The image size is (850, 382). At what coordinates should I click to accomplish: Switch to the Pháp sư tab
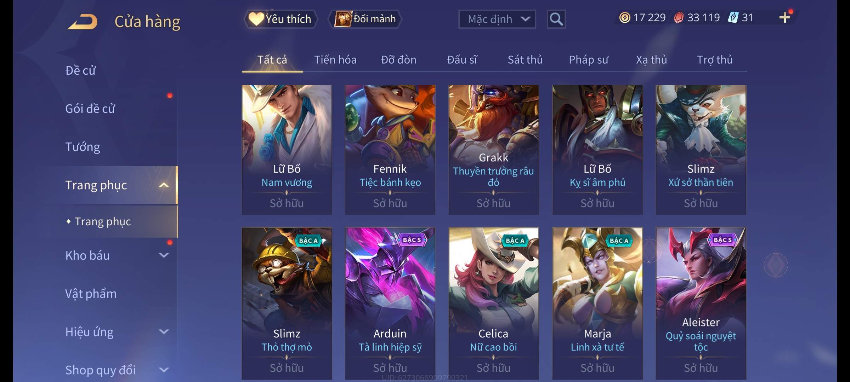coord(588,60)
